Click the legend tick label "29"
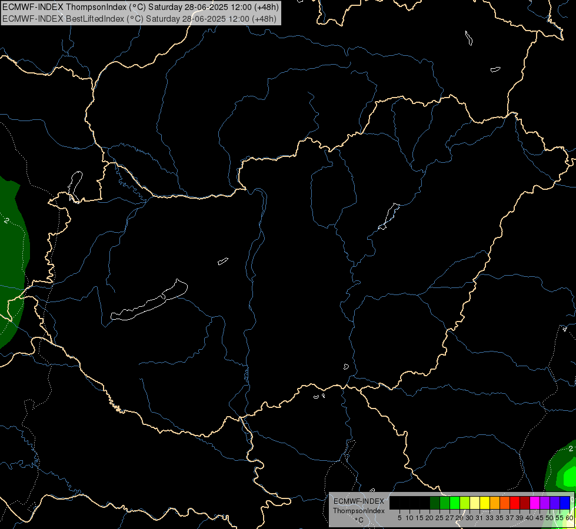 click(459, 518)
